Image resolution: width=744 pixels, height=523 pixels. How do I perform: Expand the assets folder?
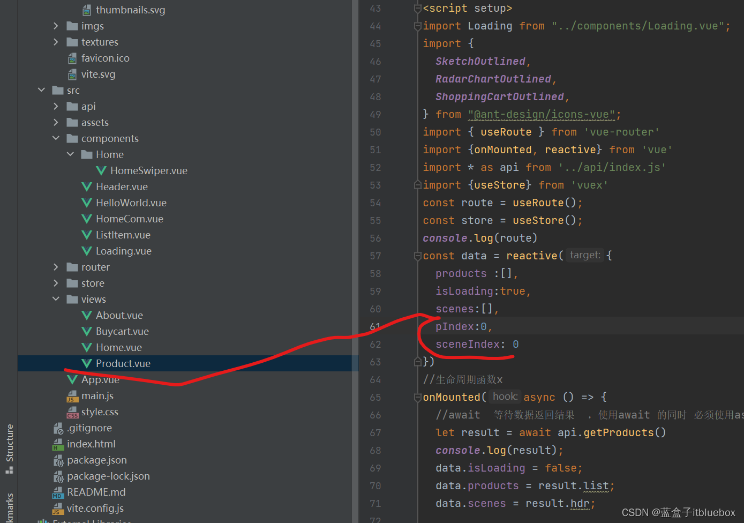click(x=56, y=122)
